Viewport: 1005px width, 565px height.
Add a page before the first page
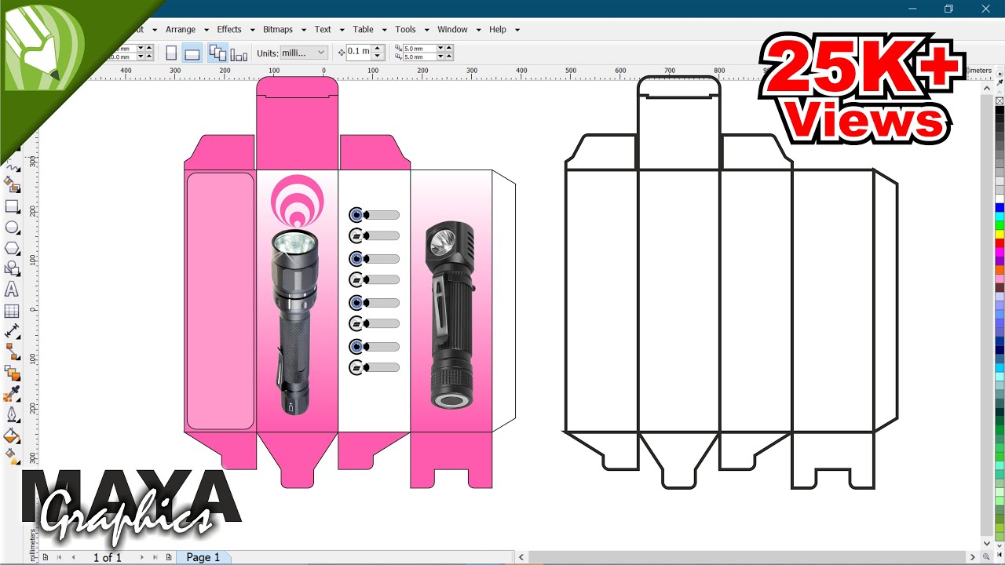pos(46,557)
